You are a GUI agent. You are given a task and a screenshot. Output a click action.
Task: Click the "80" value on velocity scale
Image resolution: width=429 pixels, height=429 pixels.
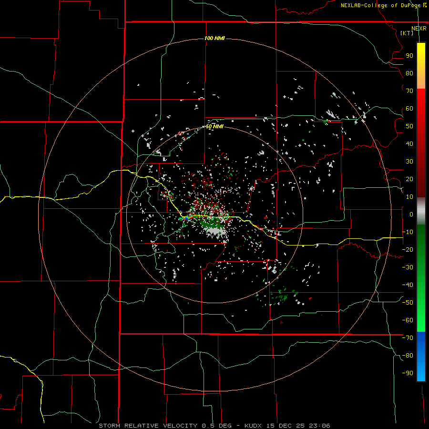point(409,73)
